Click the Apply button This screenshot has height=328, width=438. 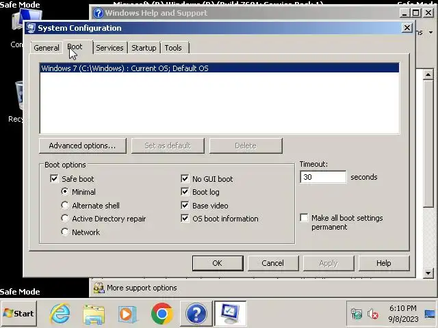(328, 263)
